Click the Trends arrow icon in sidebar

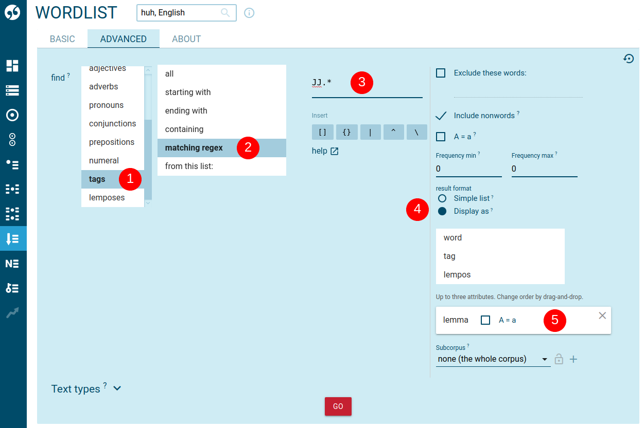click(x=12, y=312)
